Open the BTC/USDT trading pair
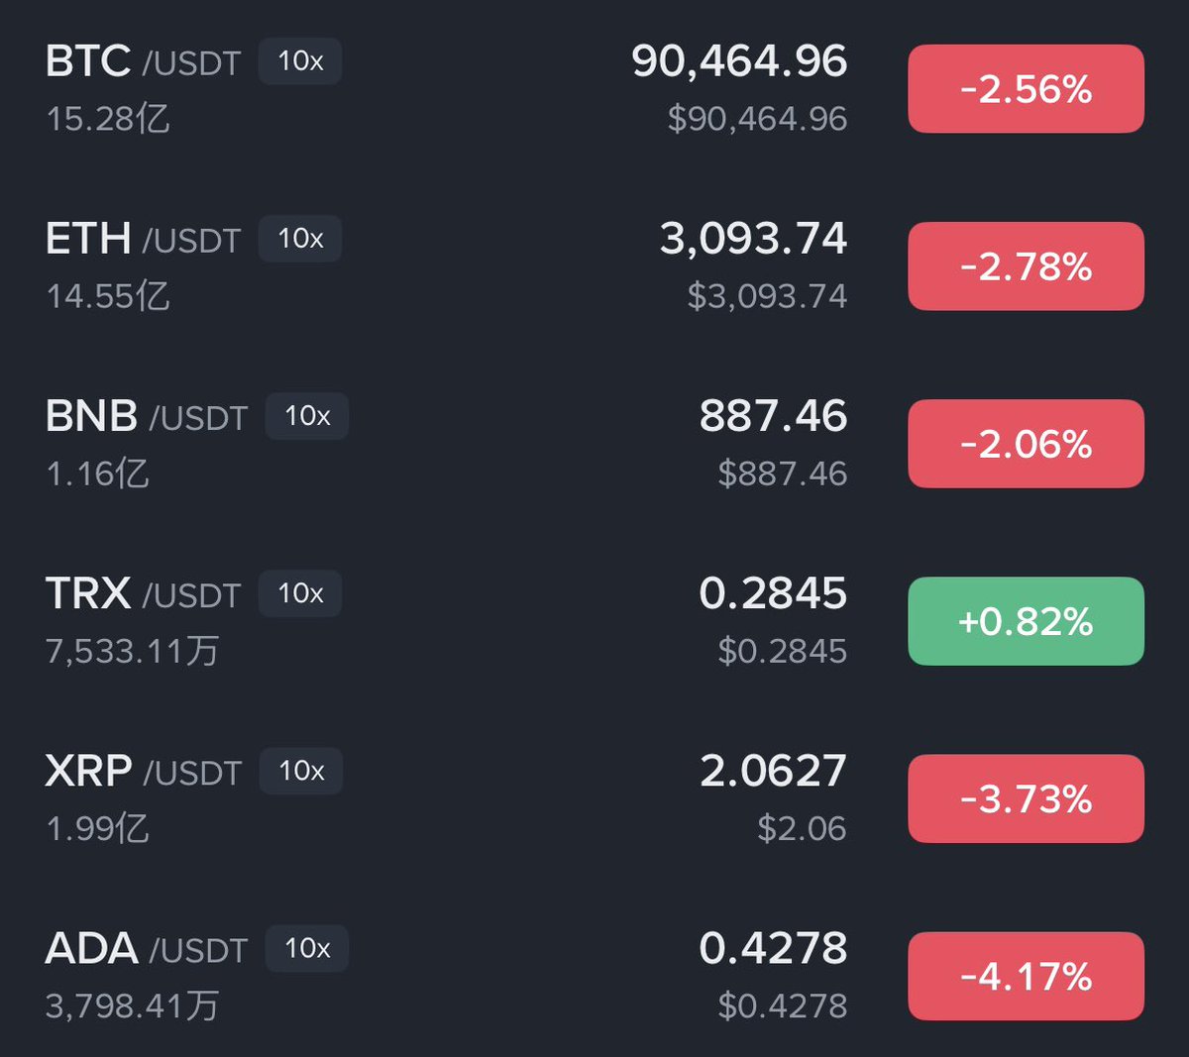The height and width of the screenshot is (1057, 1189). click(x=143, y=61)
